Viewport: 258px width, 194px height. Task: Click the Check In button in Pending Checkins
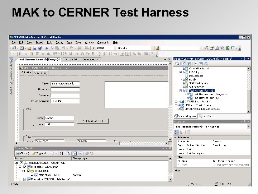pos(23,153)
